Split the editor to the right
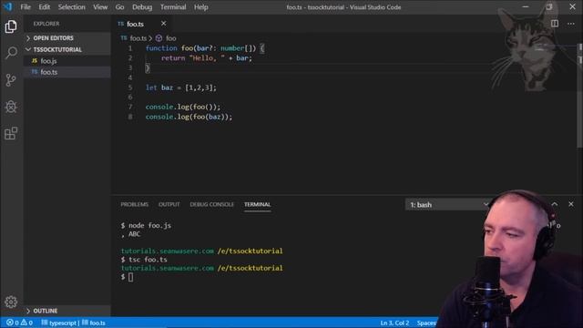 [x=555, y=24]
